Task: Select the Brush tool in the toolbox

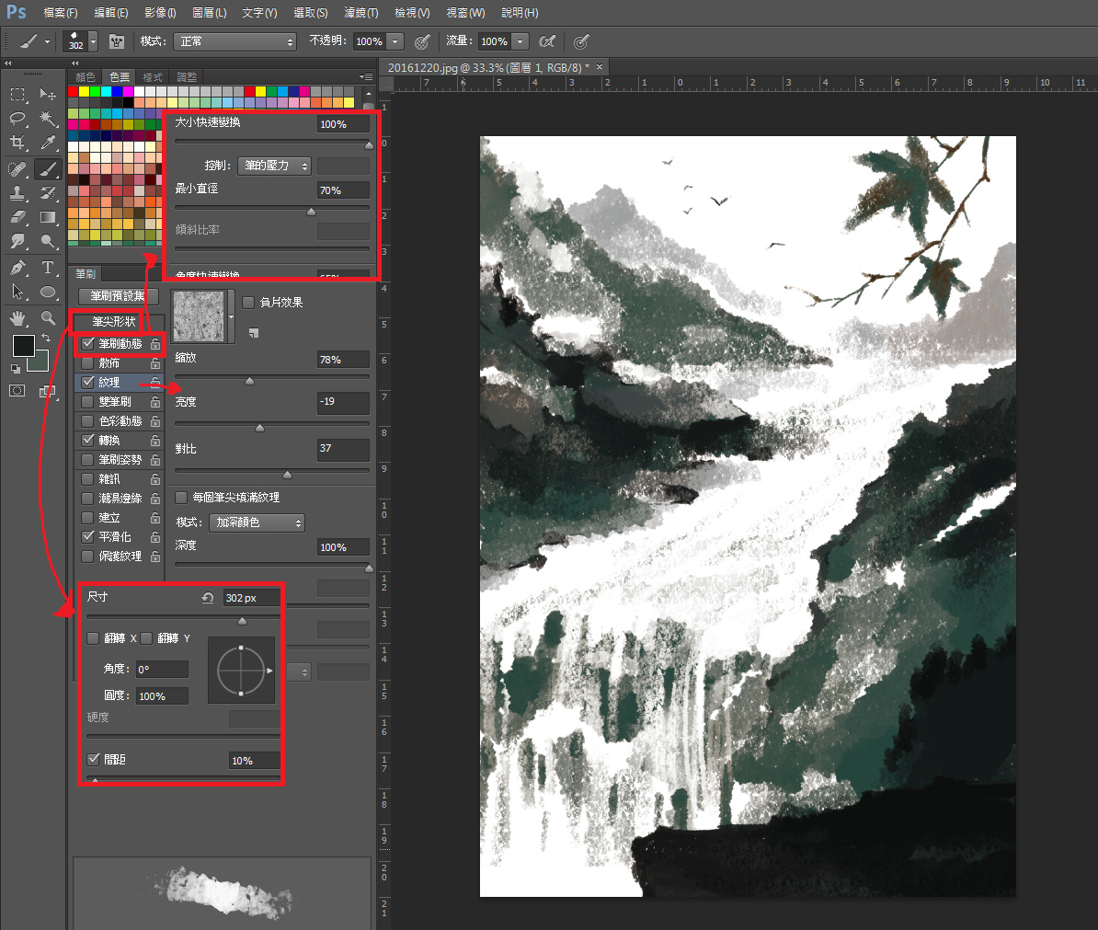Action: (x=48, y=168)
